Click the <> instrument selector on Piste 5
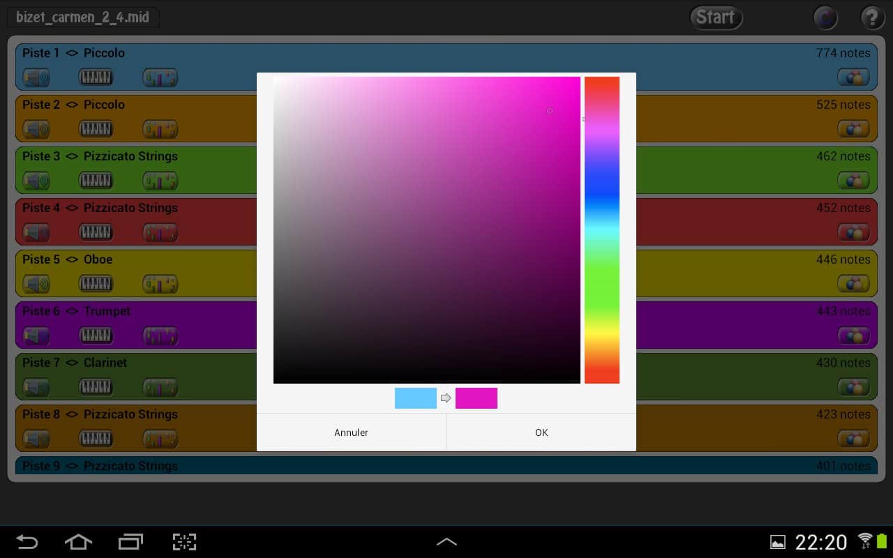This screenshot has width=893, height=558. (x=72, y=259)
